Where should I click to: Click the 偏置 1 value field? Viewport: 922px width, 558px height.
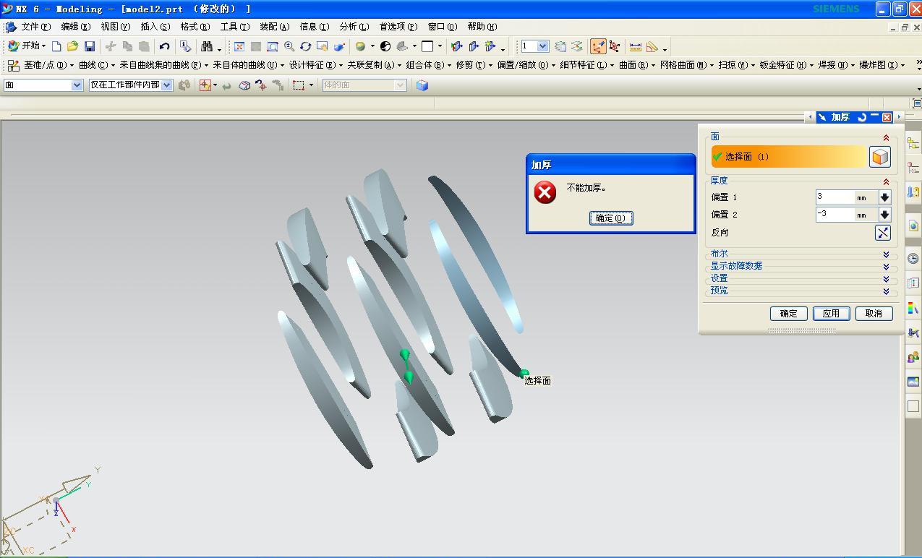pos(834,197)
